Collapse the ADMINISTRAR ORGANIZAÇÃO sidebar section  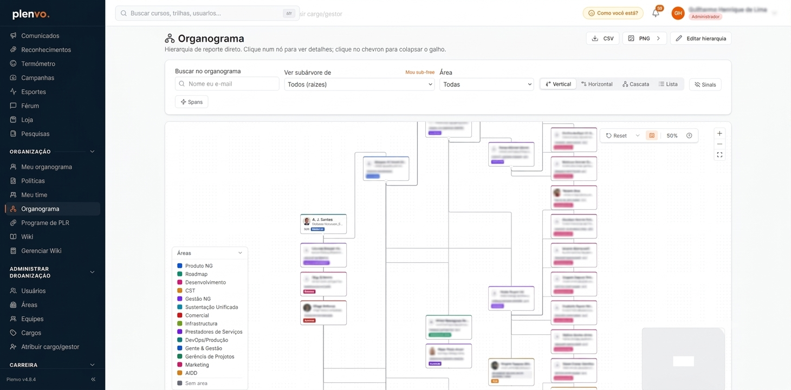92,272
